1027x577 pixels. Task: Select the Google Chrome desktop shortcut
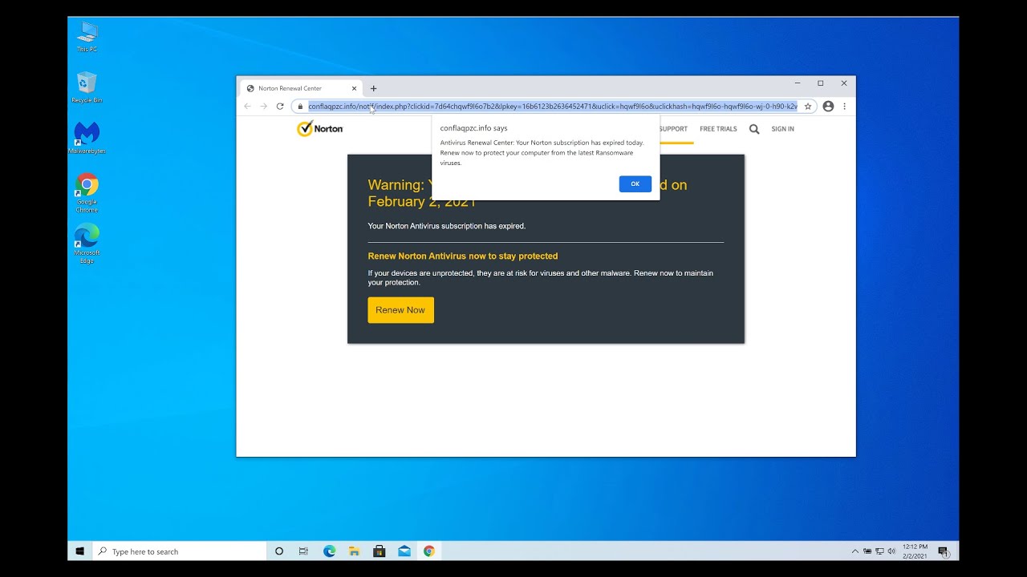coord(87,192)
